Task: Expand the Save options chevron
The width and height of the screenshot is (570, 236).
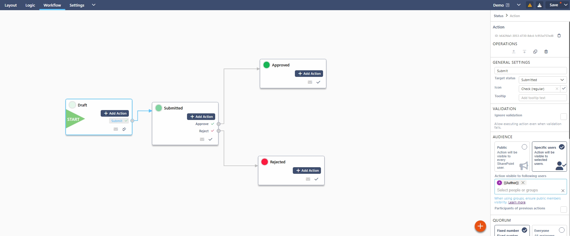Action: [x=566, y=5]
